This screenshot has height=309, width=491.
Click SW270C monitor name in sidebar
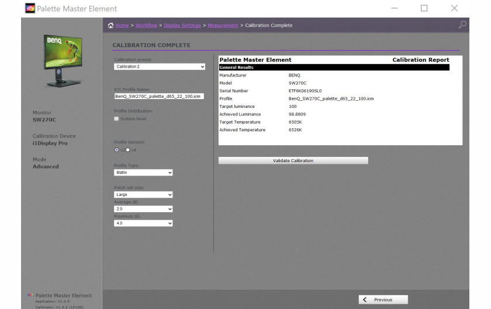(44, 120)
